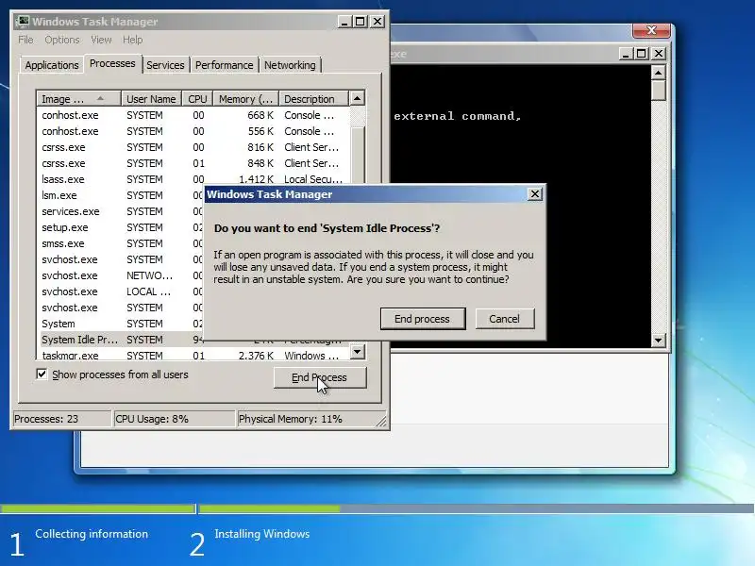Sort by User Name column header
755x566 pixels.
[x=151, y=99]
